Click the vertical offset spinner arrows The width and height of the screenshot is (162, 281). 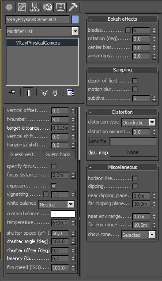click(73, 111)
